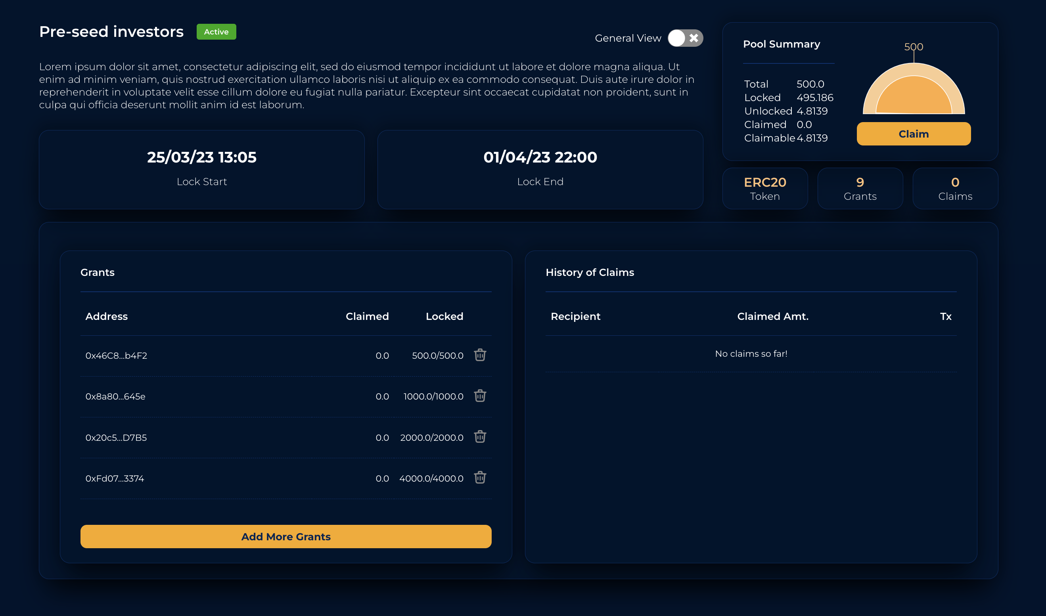This screenshot has width=1046, height=616.
Task: Select the ERC20 Token card
Action: click(x=764, y=188)
